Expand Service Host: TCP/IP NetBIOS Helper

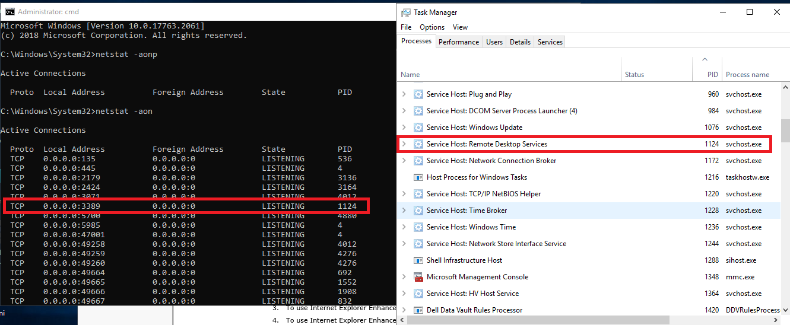click(404, 194)
